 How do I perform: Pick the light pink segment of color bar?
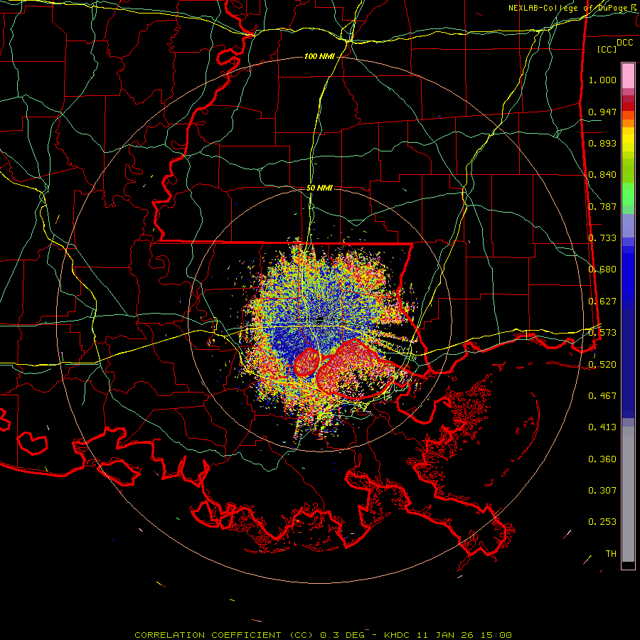tap(628, 76)
